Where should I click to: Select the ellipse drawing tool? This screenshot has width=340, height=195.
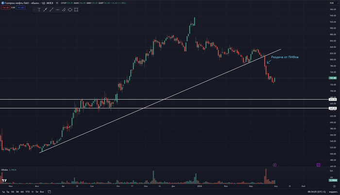(70, 10)
